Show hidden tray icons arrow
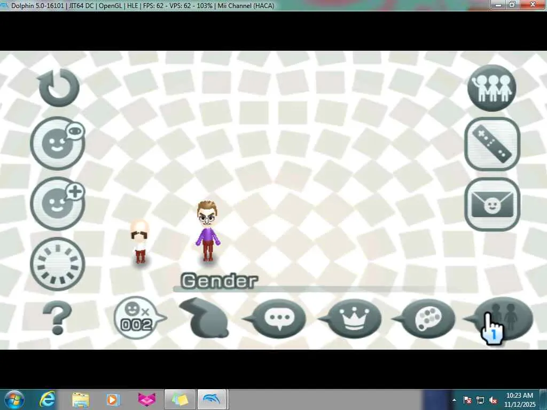The height and width of the screenshot is (410, 547). coord(454,400)
